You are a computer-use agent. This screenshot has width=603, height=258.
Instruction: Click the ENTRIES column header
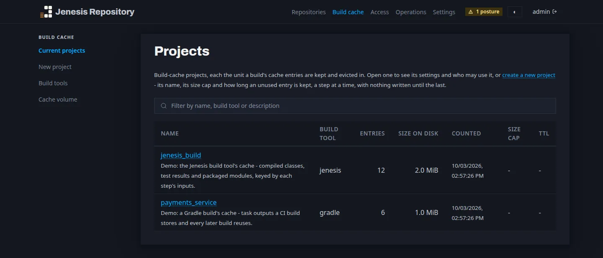[x=372, y=133]
